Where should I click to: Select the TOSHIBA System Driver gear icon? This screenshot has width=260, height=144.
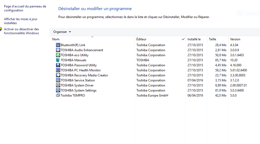[58, 85]
